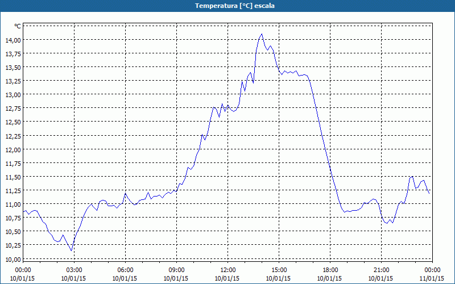The height and width of the screenshot is (284, 455).
Task: Select the 11,50 y-axis label
Action: coord(13,177)
